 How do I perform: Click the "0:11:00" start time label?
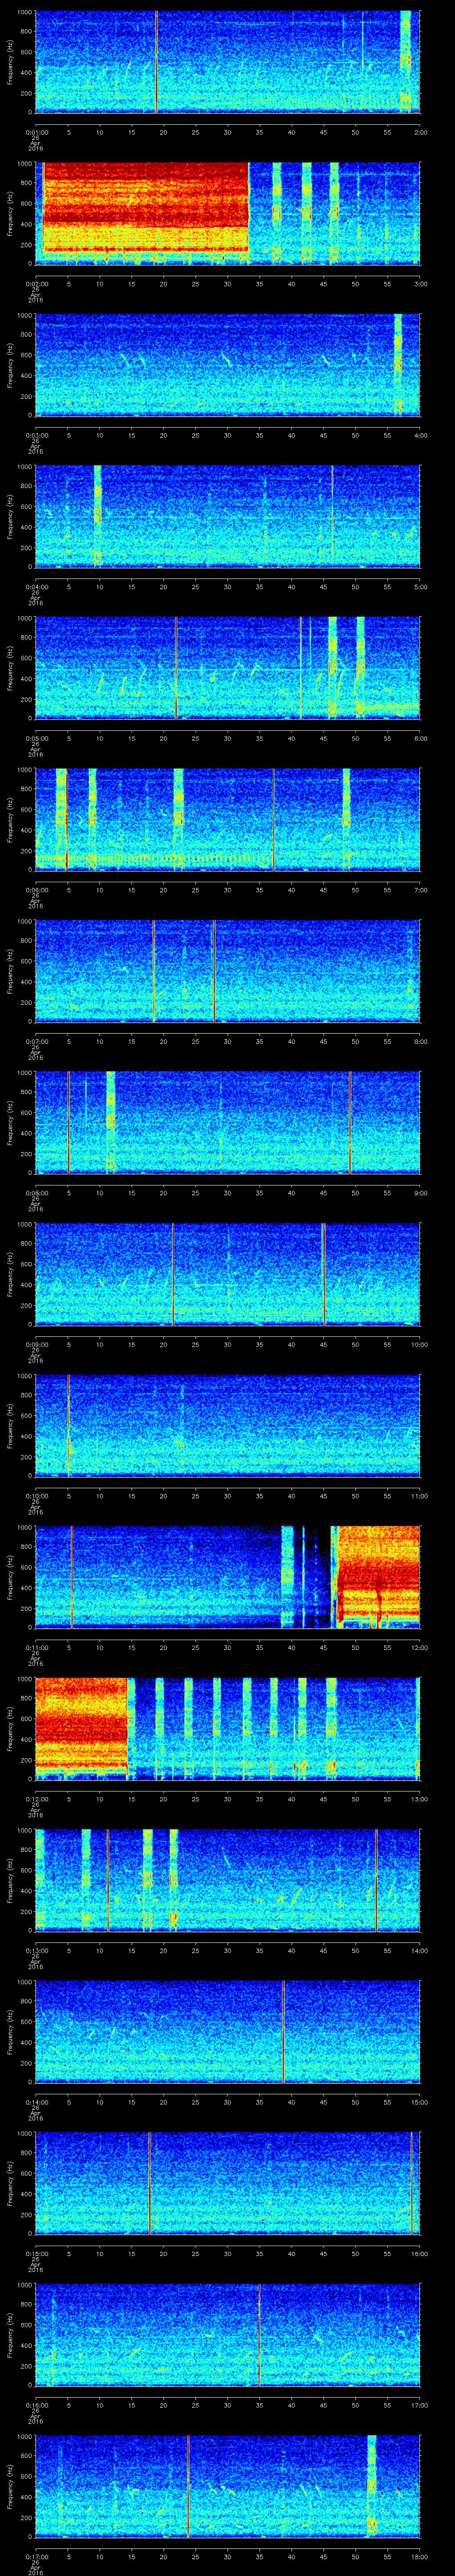(37, 1647)
